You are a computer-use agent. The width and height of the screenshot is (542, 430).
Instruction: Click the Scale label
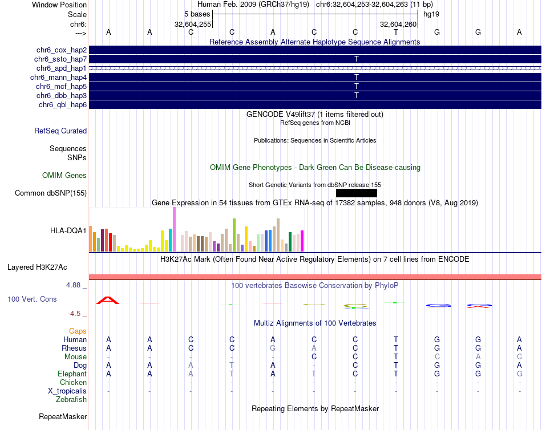click(x=78, y=14)
